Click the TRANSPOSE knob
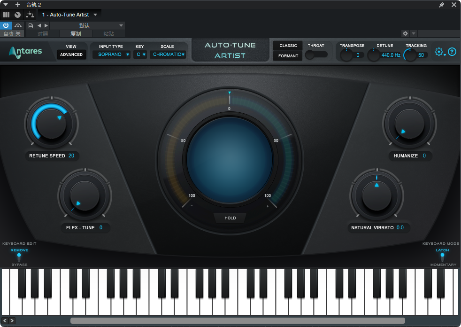This screenshot has height=327, width=461. coord(346,55)
